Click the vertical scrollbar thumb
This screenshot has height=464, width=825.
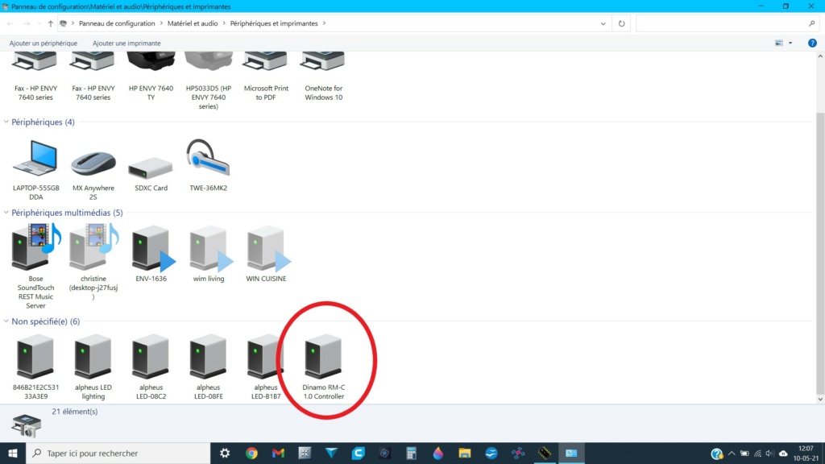[x=820, y=252]
